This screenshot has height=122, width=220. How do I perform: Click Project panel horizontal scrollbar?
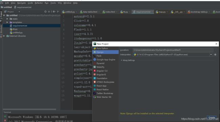click(x=29, y=109)
